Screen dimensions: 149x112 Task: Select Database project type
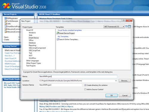tap(32, 43)
